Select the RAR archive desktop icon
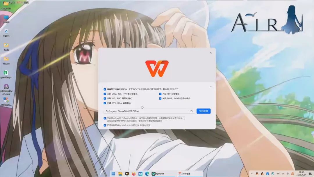314x177 pixels. coord(6,89)
